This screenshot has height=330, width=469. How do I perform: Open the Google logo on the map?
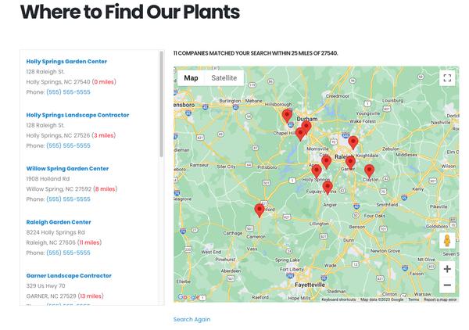188,297
